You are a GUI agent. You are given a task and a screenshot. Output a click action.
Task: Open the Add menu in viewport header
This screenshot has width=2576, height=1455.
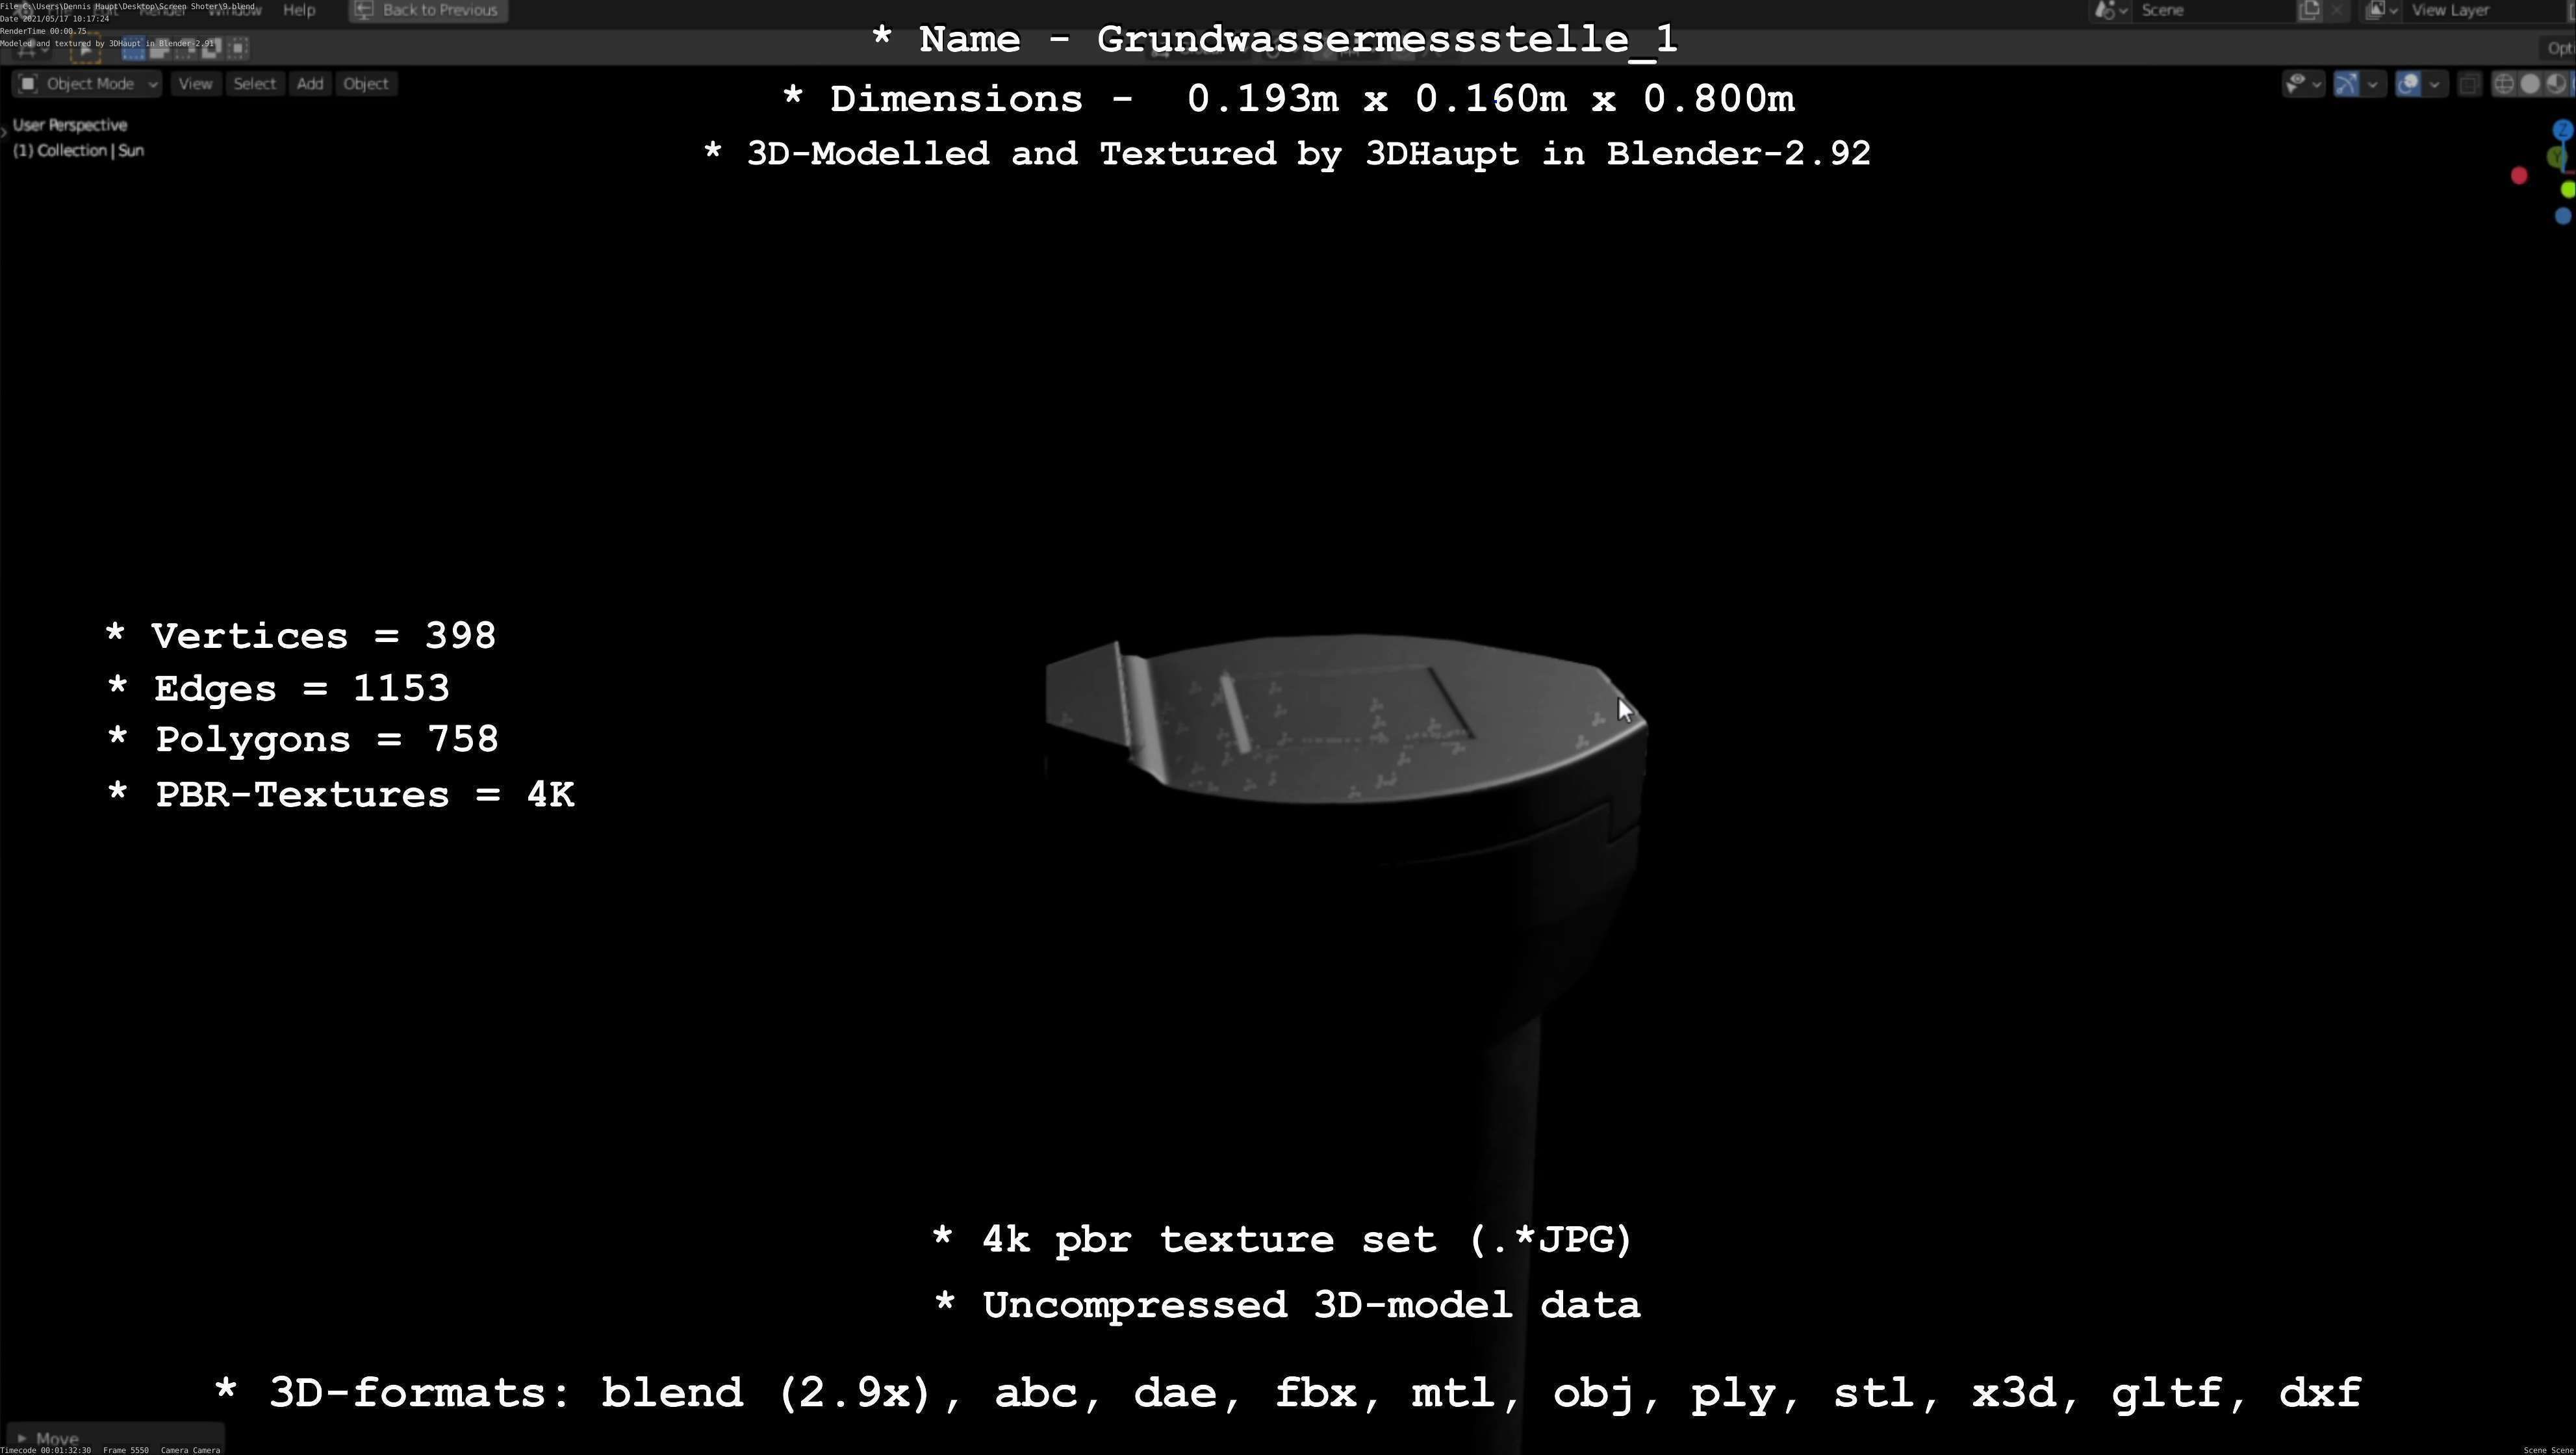click(309, 84)
